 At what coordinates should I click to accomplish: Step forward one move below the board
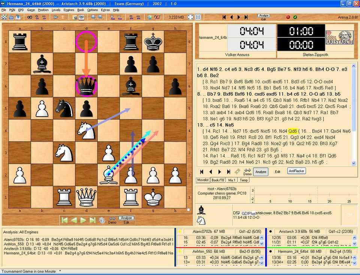click(x=83, y=220)
